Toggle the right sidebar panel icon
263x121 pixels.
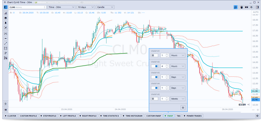[257, 7]
